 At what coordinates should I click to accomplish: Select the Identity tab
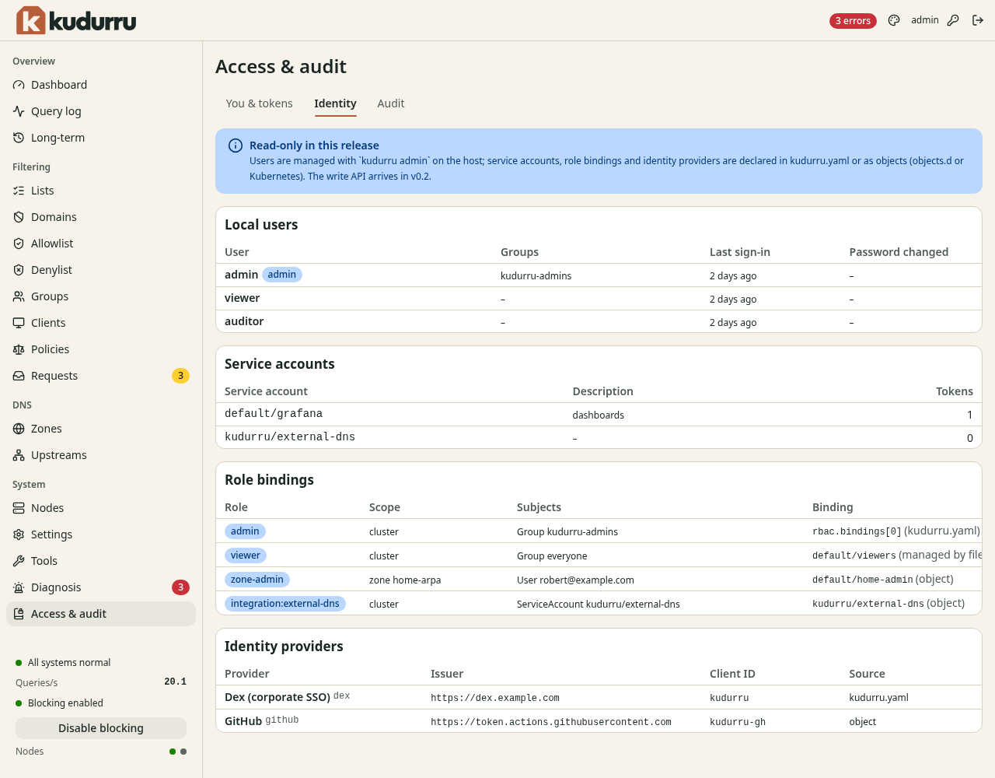click(x=335, y=103)
